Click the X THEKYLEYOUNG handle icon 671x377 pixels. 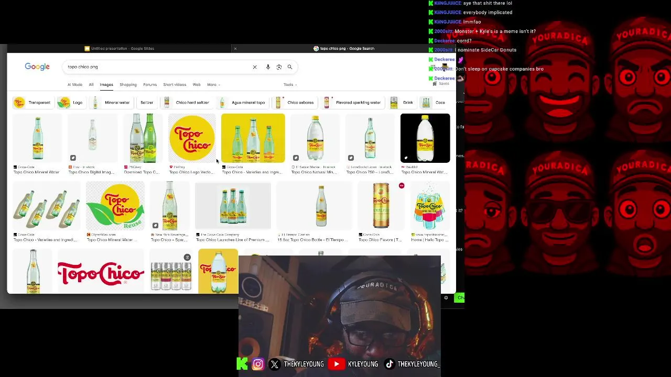point(275,364)
